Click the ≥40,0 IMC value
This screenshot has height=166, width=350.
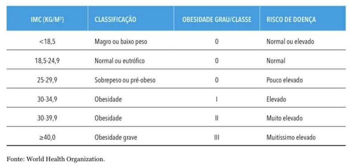click(x=47, y=137)
